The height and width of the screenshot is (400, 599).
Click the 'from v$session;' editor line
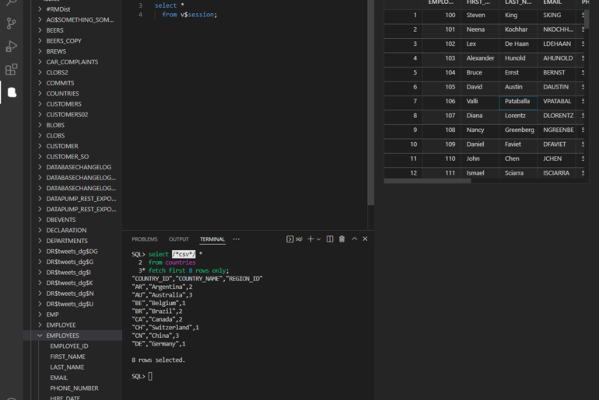point(190,15)
